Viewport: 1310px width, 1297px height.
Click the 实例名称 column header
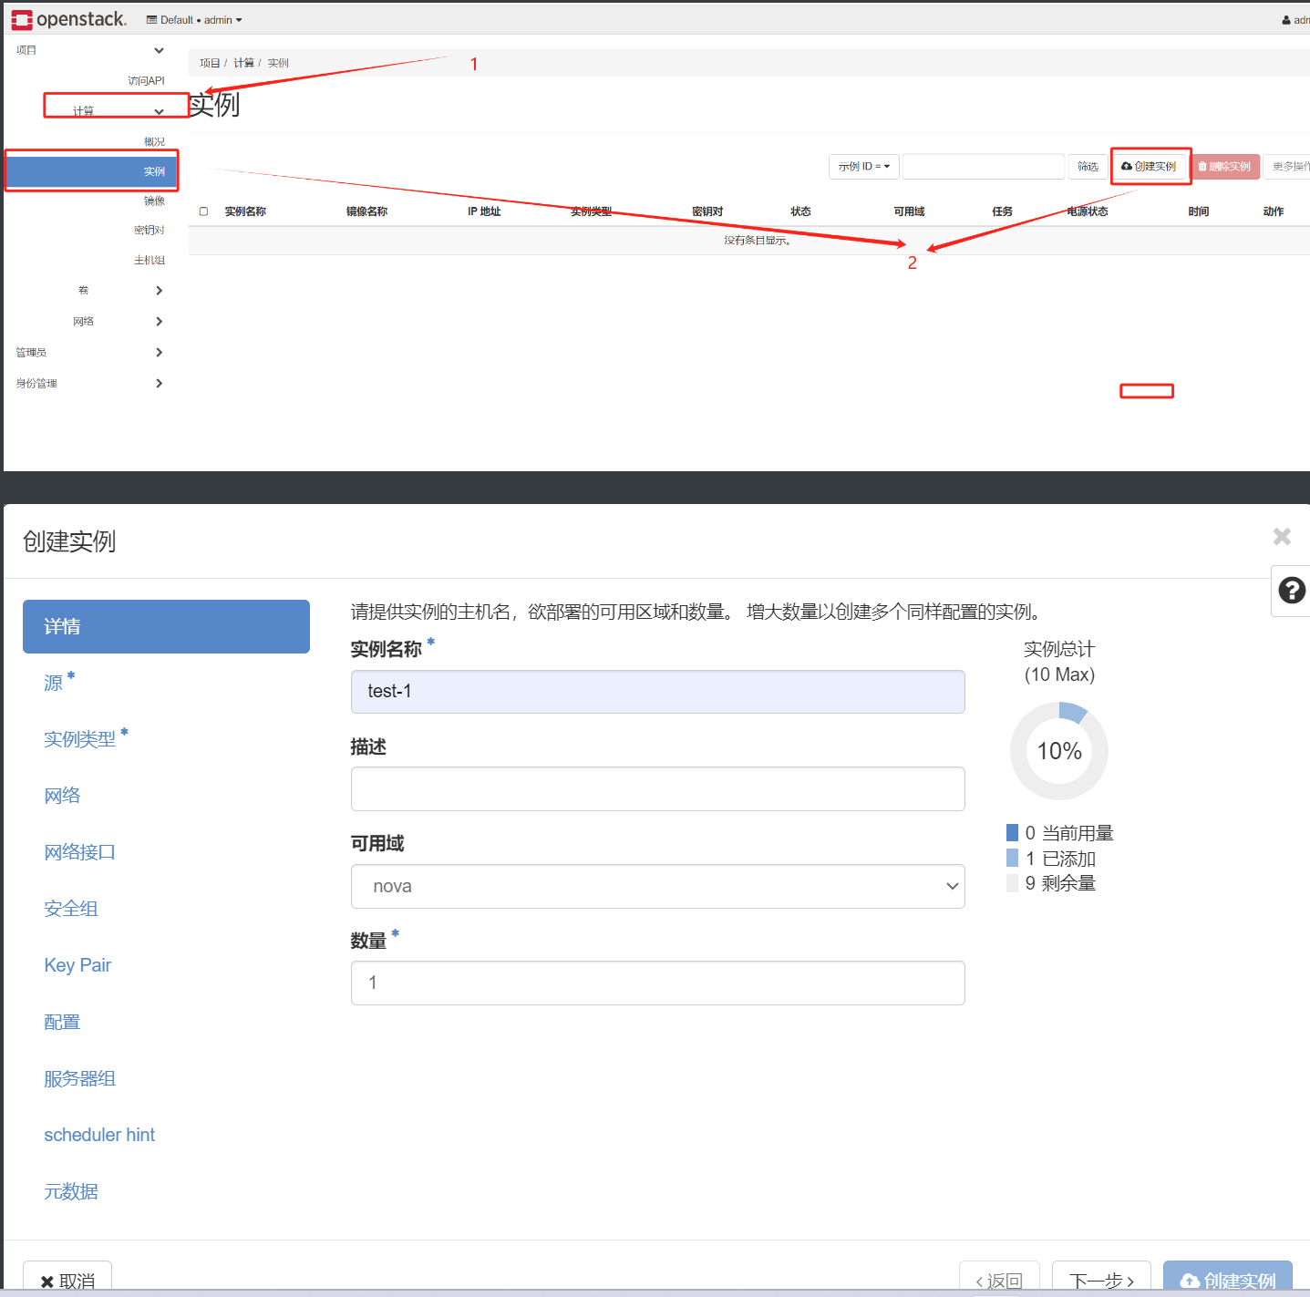click(245, 211)
